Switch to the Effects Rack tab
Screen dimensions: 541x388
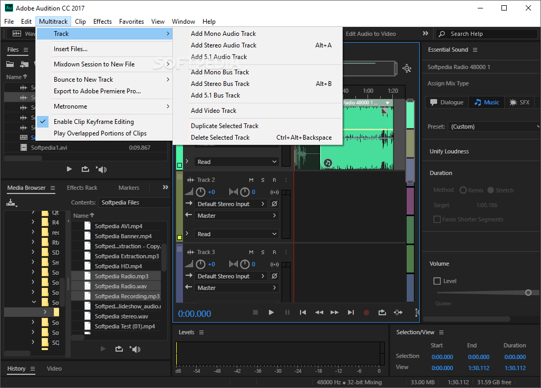coord(82,188)
